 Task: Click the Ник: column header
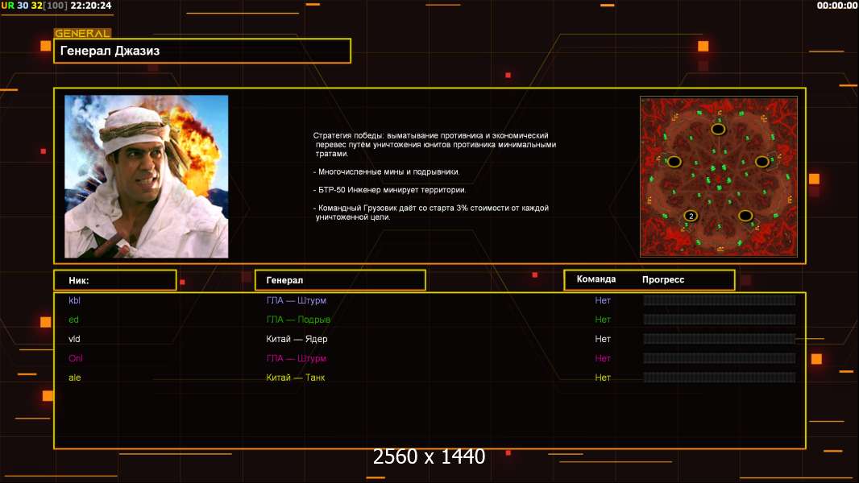(x=114, y=280)
